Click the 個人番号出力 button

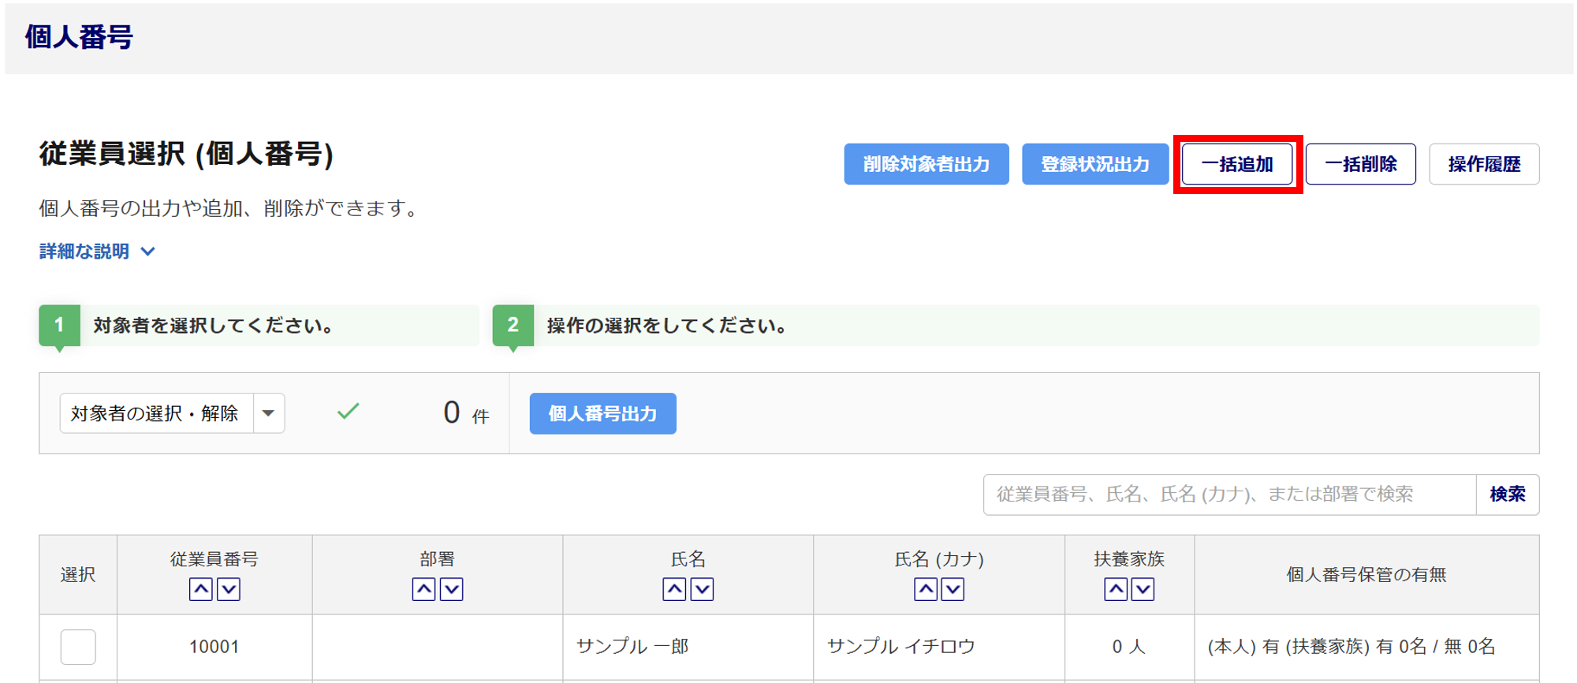pos(602,413)
